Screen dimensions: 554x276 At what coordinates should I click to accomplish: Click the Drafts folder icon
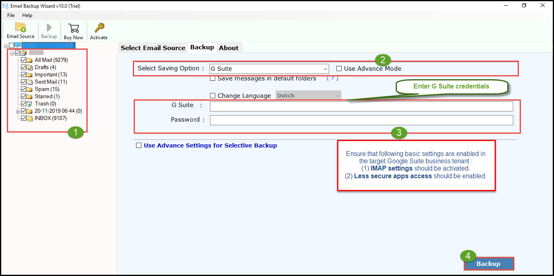[x=30, y=67]
